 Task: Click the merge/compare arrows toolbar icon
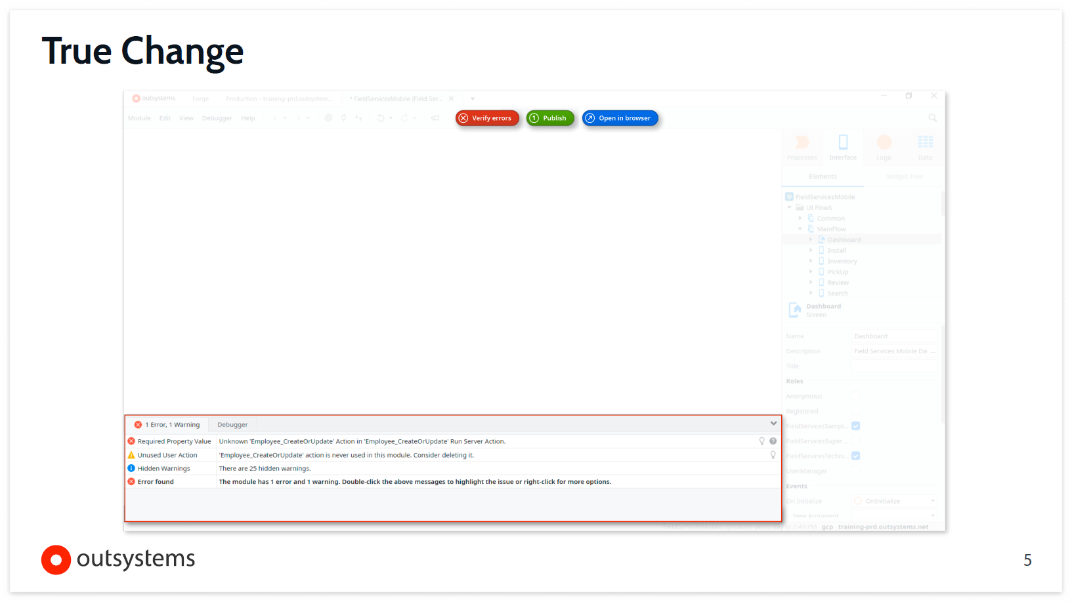coord(358,118)
